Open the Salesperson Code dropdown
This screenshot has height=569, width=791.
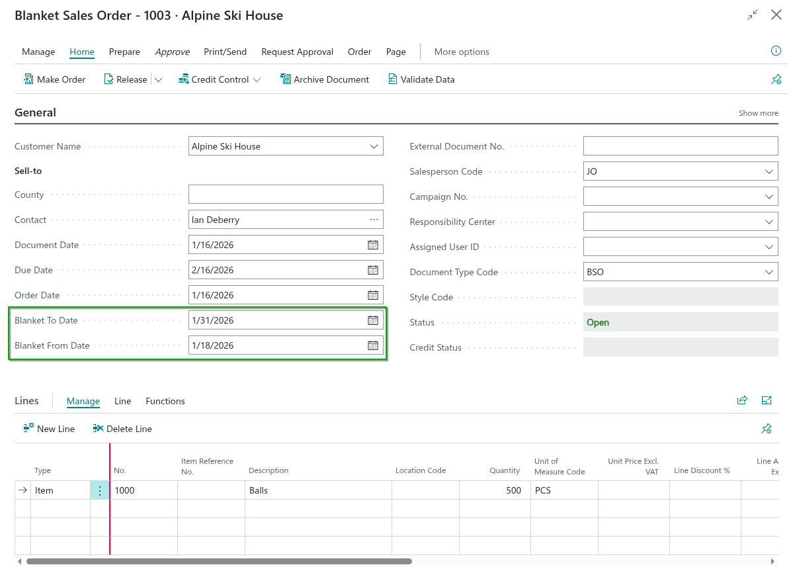click(769, 171)
